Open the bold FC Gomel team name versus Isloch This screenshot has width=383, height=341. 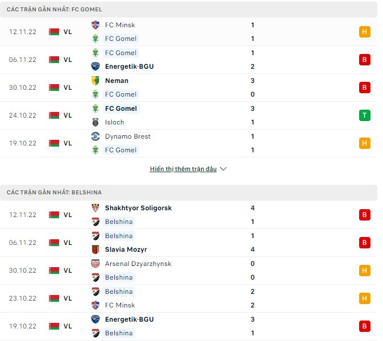click(x=121, y=109)
